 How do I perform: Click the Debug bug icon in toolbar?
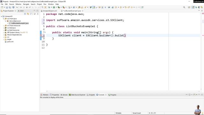pos(49,7)
